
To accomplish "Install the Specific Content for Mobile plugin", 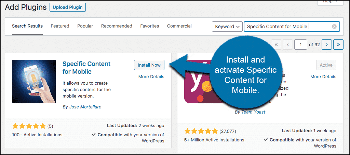I will pyautogui.click(x=149, y=65).
